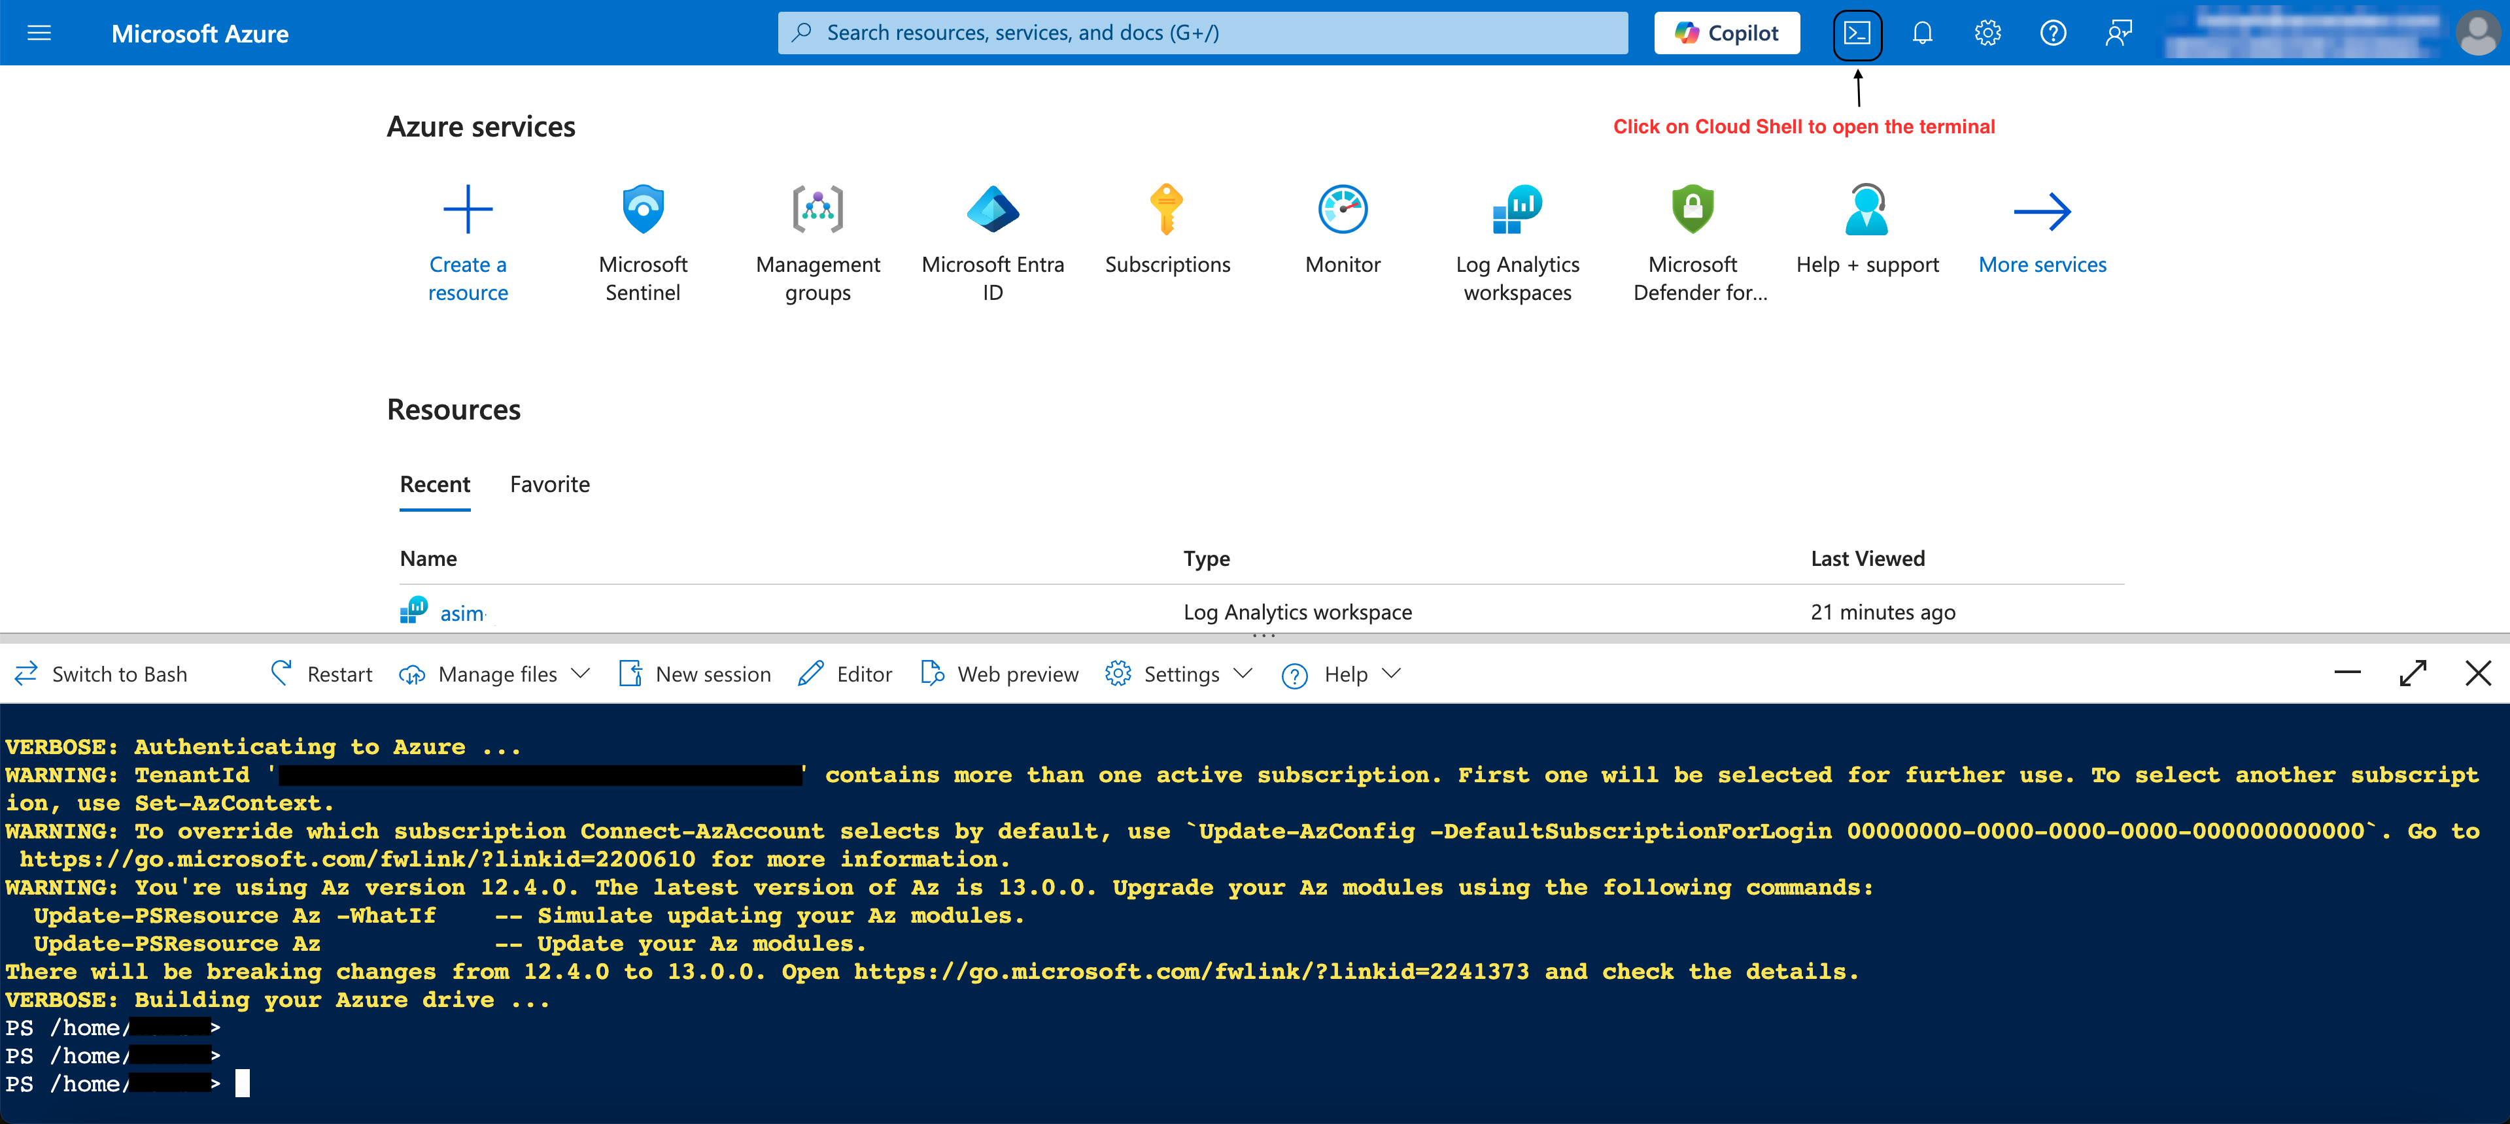Click the '21 minutes ago' cell

(1882, 613)
